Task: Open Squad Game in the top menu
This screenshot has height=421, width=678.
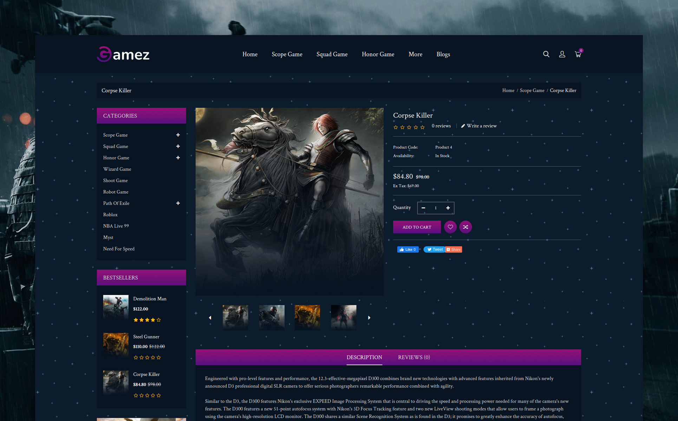Action: coord(332,54)
